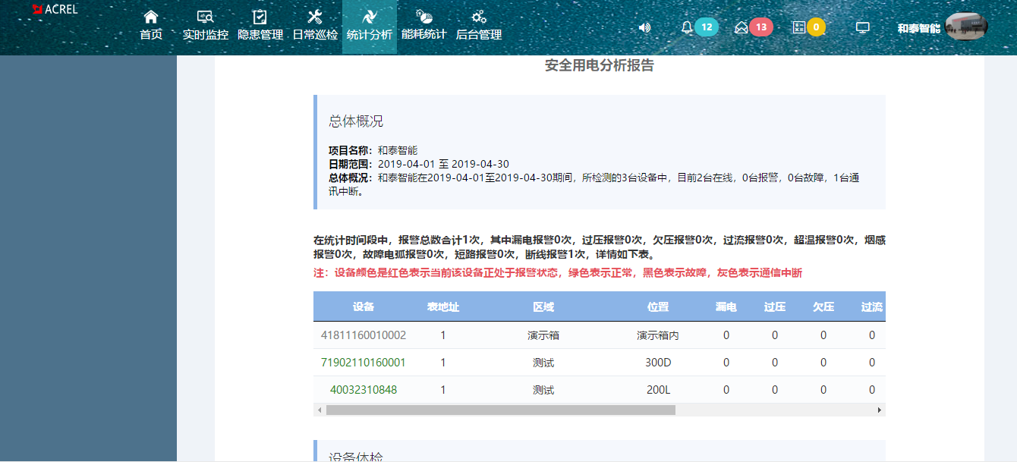1017x462 pixels.
Task: Go to the 后台管理 menu label
Action: tap(479, 35)
